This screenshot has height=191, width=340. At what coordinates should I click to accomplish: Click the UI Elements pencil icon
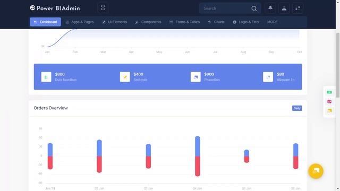pos(104,22)
